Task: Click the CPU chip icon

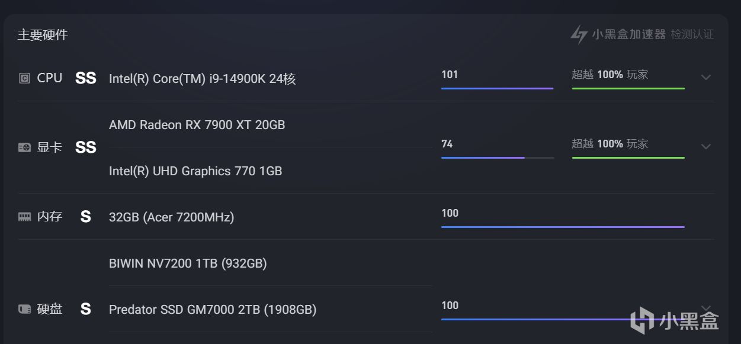Action: pyautogui.click(x=24, y=78)
